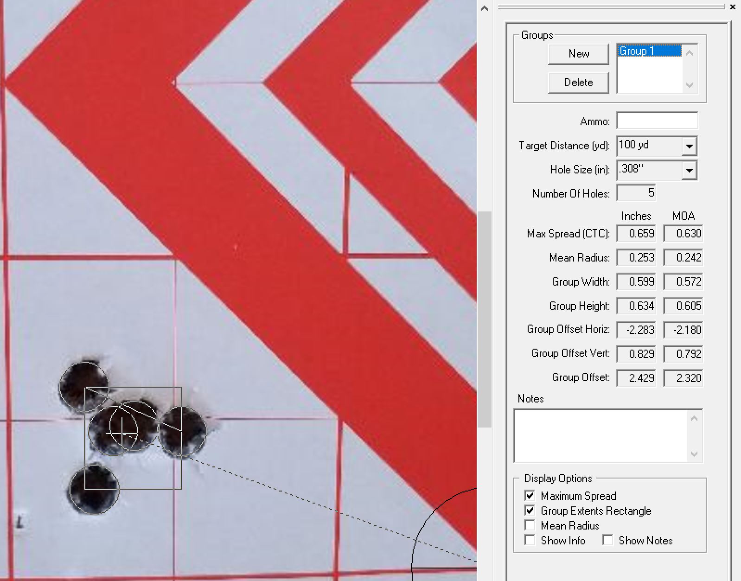Click the Max Spread MOA value 0.630

pyautogui.click(x=683, y=233)
